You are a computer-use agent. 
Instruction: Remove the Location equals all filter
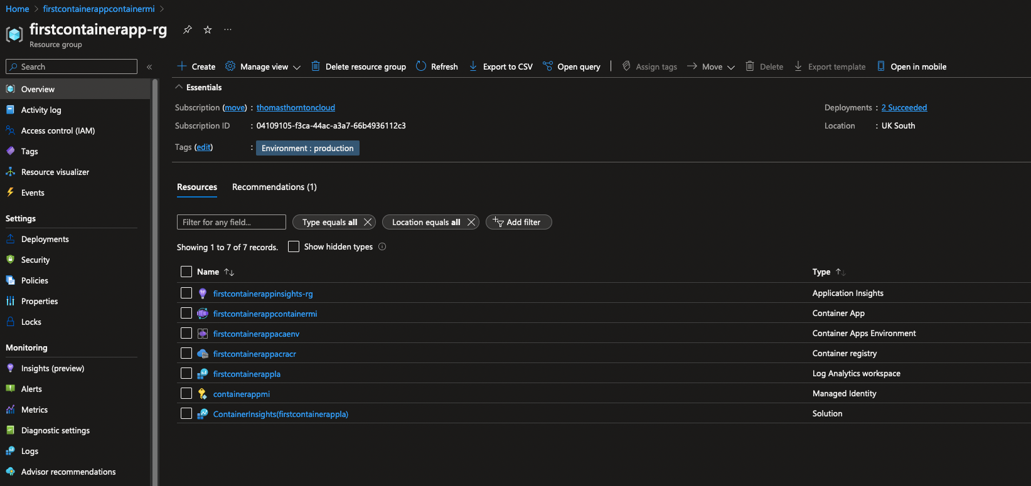(x=471, y=222)
